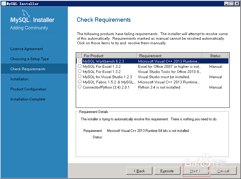Image resolution: width=241 pixels, height=179 pixels.
Task: Click Manual status for Connector/Python row
Action: (x=216, y=87)
